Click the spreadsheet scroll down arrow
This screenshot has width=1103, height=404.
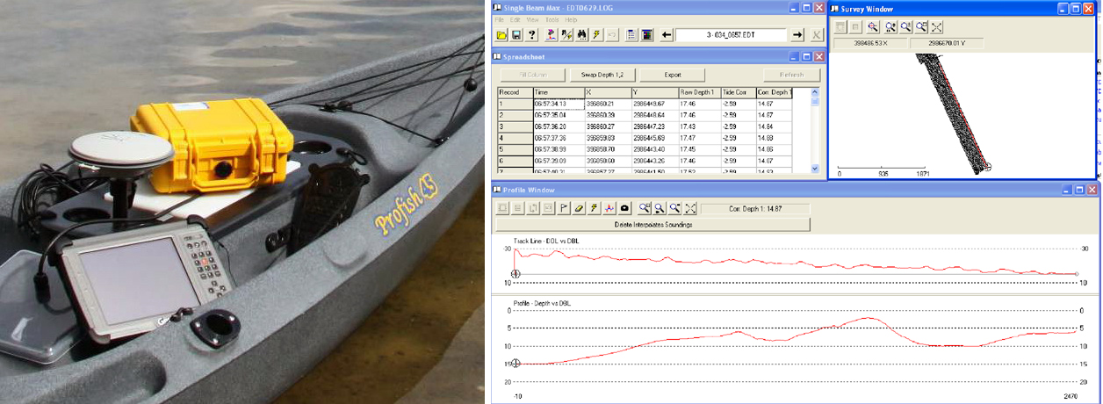tap(814, 170)
